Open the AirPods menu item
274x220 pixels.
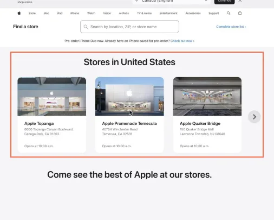(124, 13)
